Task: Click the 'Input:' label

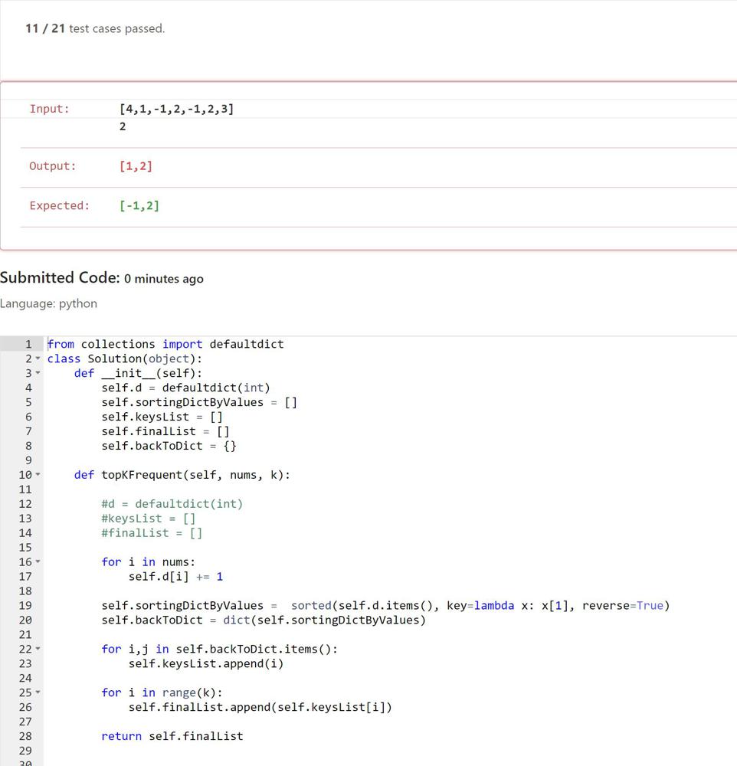Action: click(x=49, y=109)
